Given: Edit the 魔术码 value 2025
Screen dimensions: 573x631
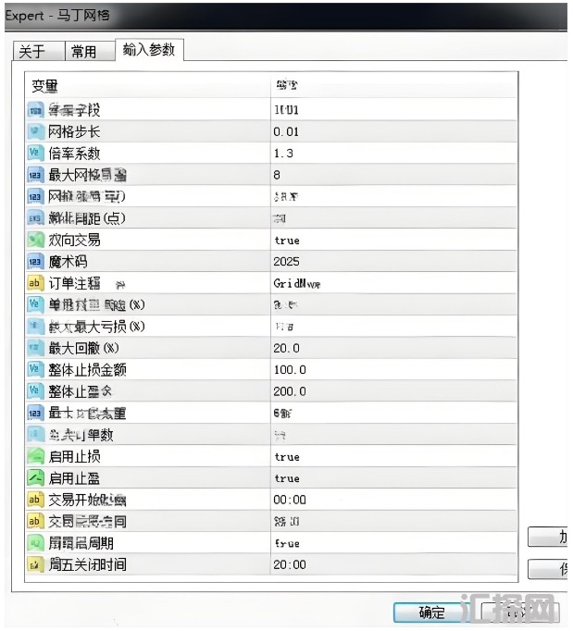Looking at the screenshot, I should click(x=287, y=262).
